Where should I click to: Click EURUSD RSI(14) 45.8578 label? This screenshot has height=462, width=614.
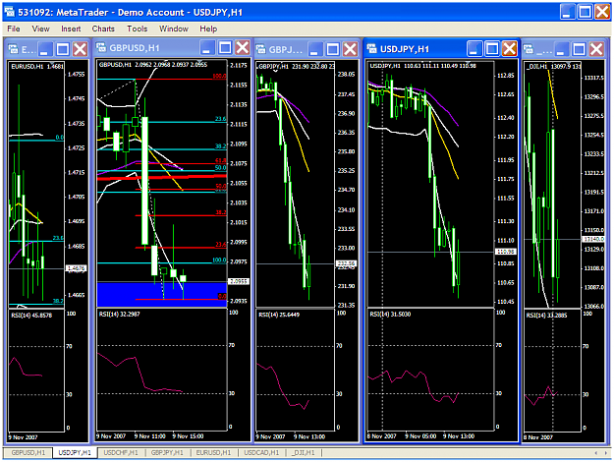click(31, 316)
